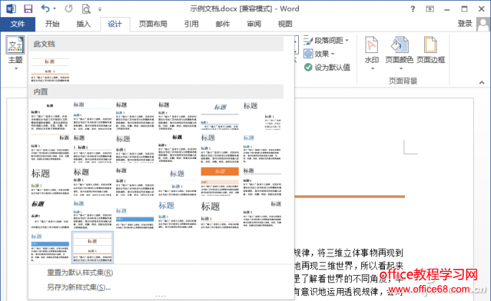Choose the first built-in style set thumbnail
The height and width of the screenshot is (301, 491).
point(50,116)
